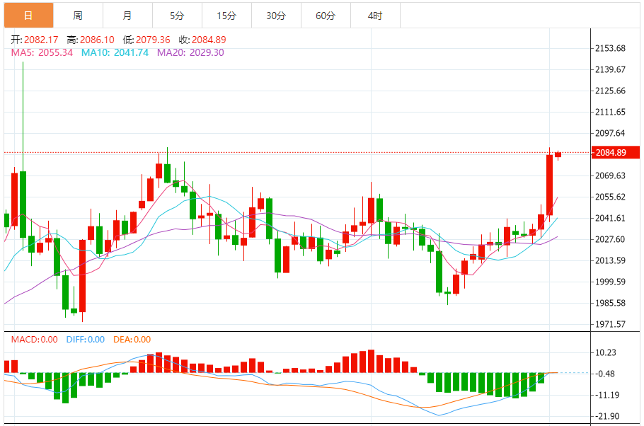Switch to the 4时 timeframe tab

(375, 16)
